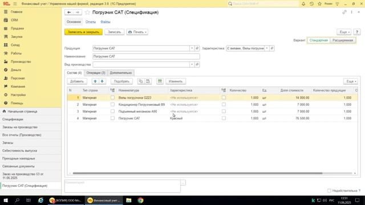This screenshot has height=205, width=365.
Task: Select the Дополнительно tab
Action: point(121,73)
